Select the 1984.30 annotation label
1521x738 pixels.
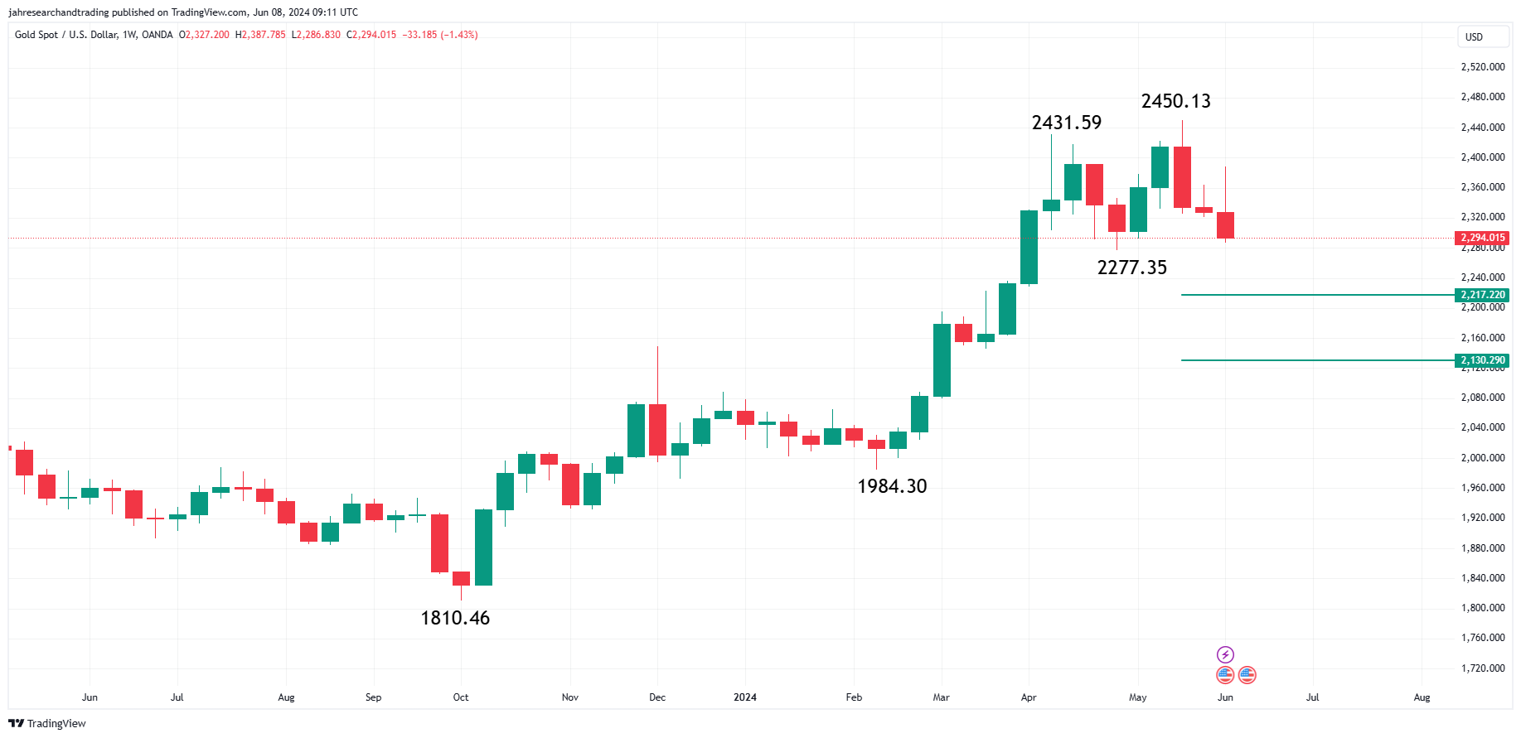[x=892, y=486]
